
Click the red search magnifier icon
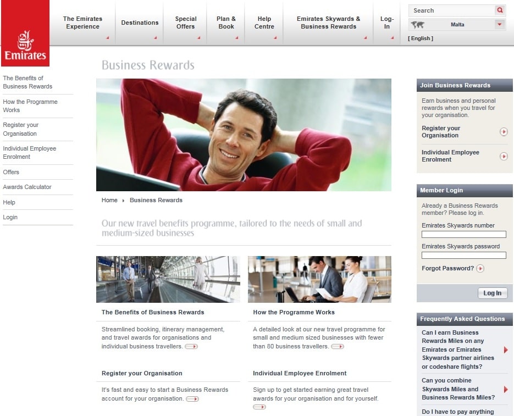500,10
